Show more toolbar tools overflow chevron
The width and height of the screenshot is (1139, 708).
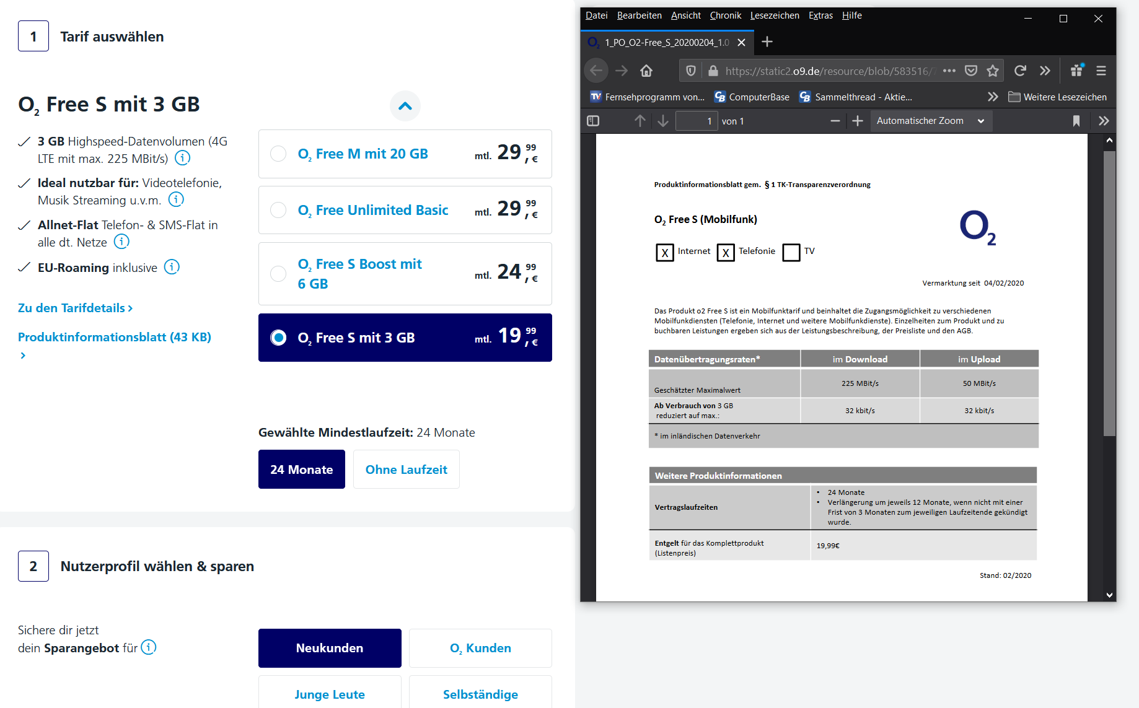pos(1045,71)
